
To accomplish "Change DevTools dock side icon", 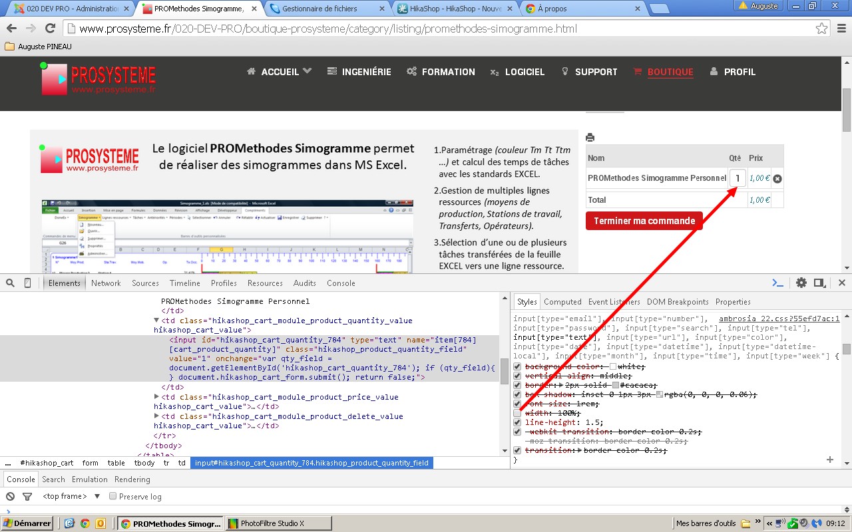I will tap(819, 283).
